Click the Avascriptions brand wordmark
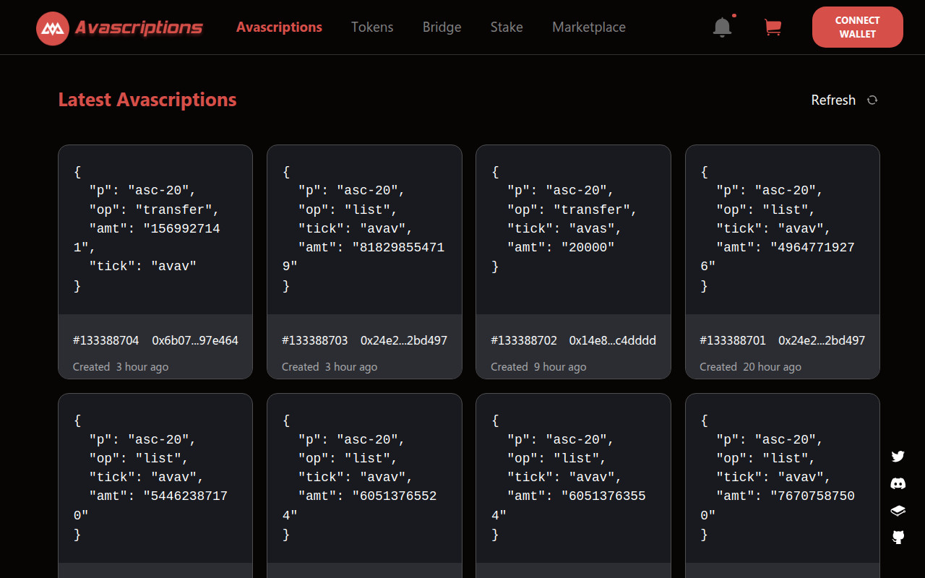925x578 pixels. pos(139,27)
